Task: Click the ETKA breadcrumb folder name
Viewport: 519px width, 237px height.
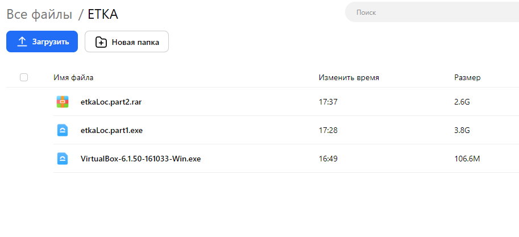Action: [x=103, y=14]
